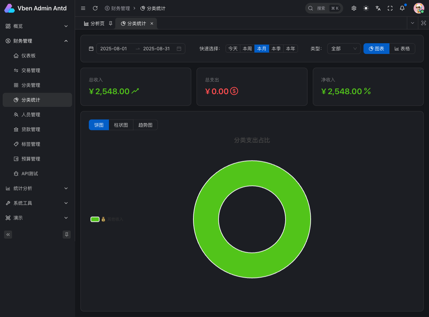
Task: Close the 分类统计 tab
Action: (x=152, y=23)
